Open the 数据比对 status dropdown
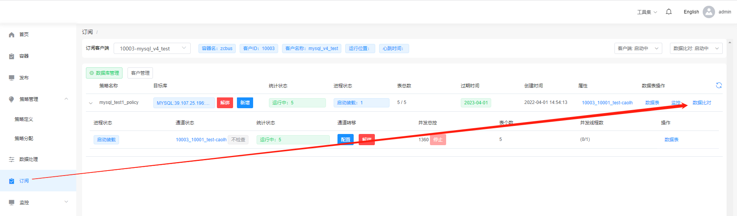Image resolution: width=737 pixels, height=216 pixels. tap(696, 49)
